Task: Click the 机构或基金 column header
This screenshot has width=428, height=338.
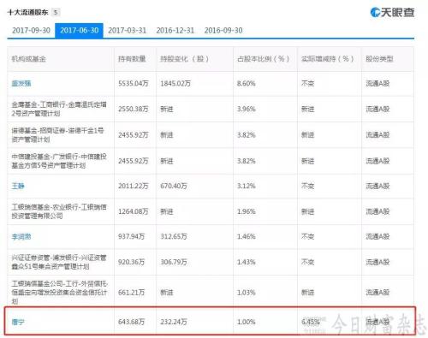Action: 28,59
